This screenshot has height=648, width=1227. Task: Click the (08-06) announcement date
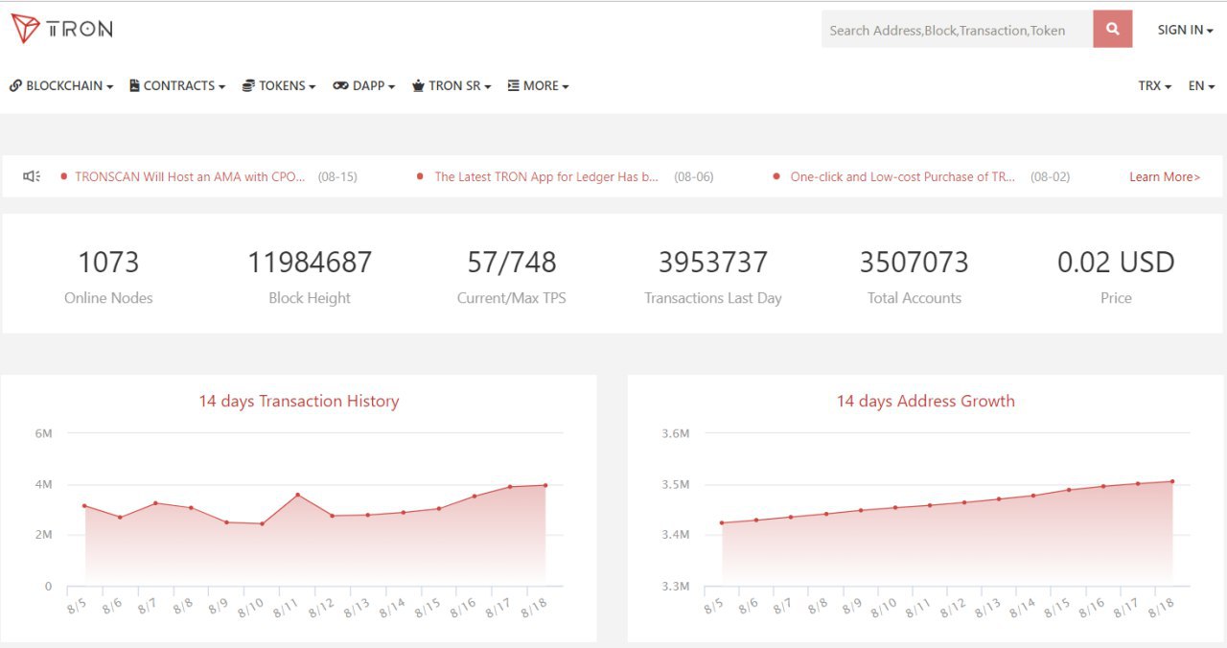[693, 176]
